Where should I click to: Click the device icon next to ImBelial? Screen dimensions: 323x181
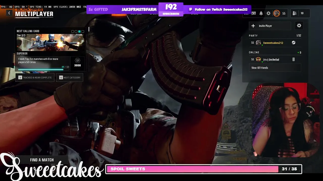pyautogui.click(x=293, y=59)
